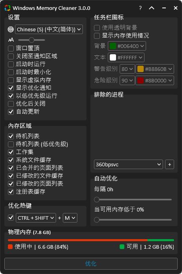The image size is (182, 274).
Task: Open the M hotkey key dropdown
Action: pyautogui.click(x=70, y=218)
